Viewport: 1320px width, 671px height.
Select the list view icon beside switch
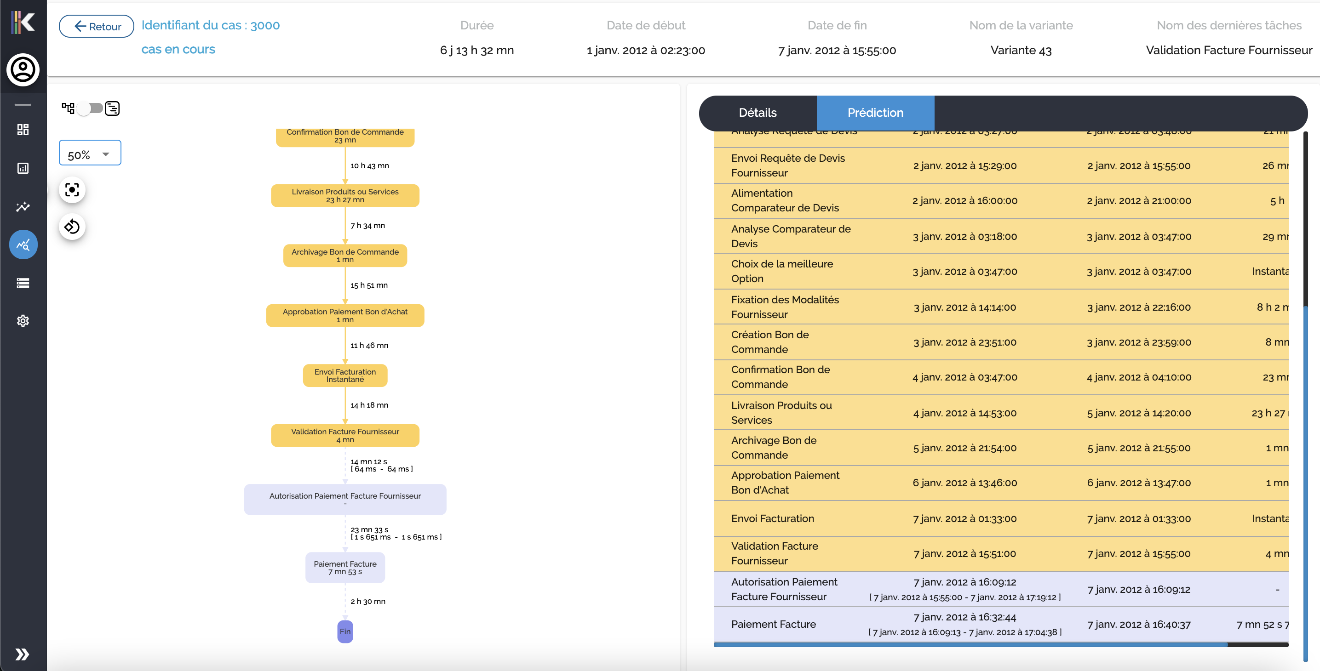click(x=112, y=108)
